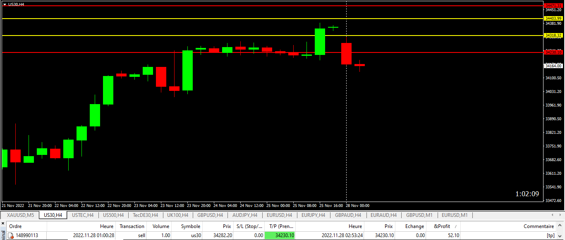Go to the GBPUSD,M1 chart tab

(419, 215)
